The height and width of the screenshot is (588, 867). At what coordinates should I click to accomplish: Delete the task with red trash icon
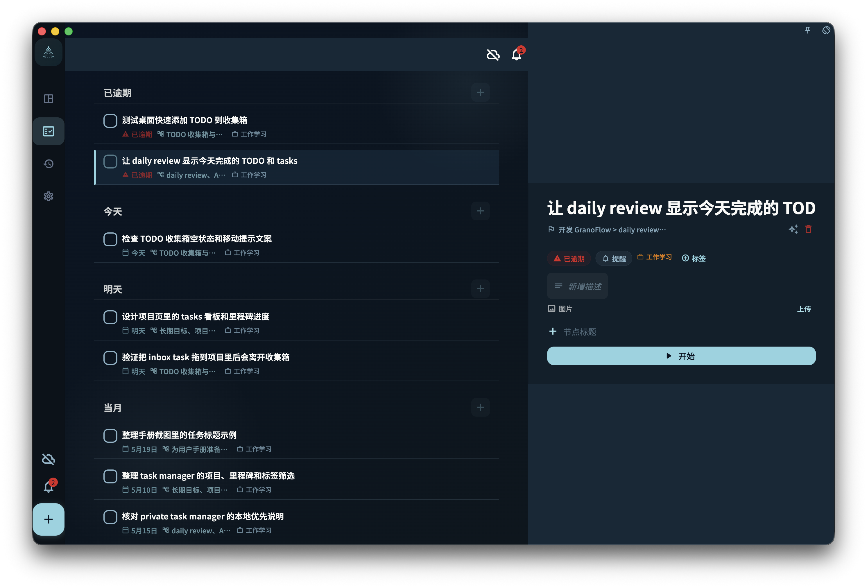808,229
